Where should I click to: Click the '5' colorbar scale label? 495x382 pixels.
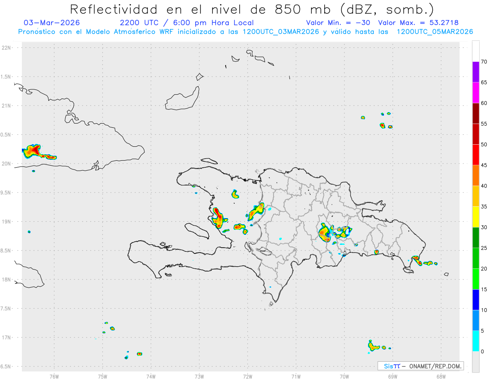click(482, 331)
